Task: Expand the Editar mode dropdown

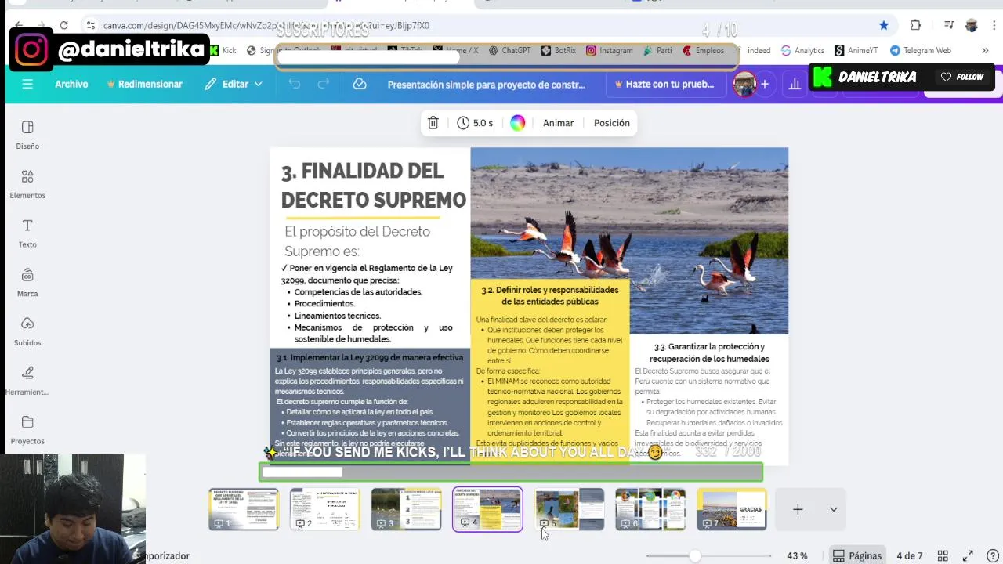Action: coord(234,84)
